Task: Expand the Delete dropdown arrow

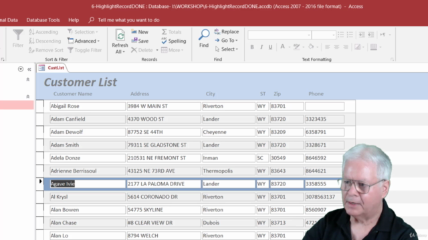Action: tap(157, 50)
